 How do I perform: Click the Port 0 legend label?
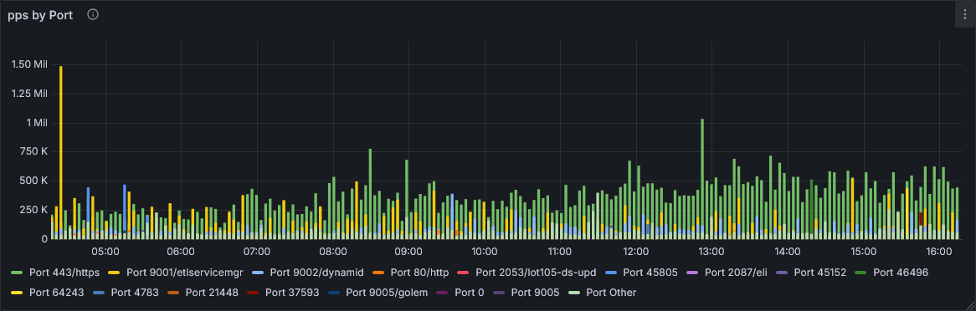point(470,293)
